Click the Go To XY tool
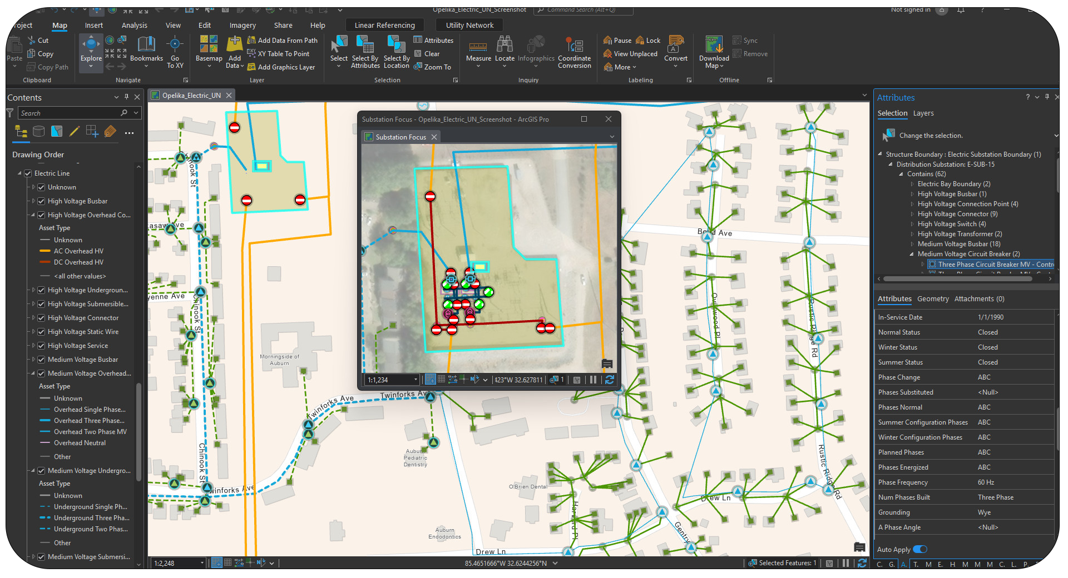This screenshot has height=578, width=1068. point(175,52)
